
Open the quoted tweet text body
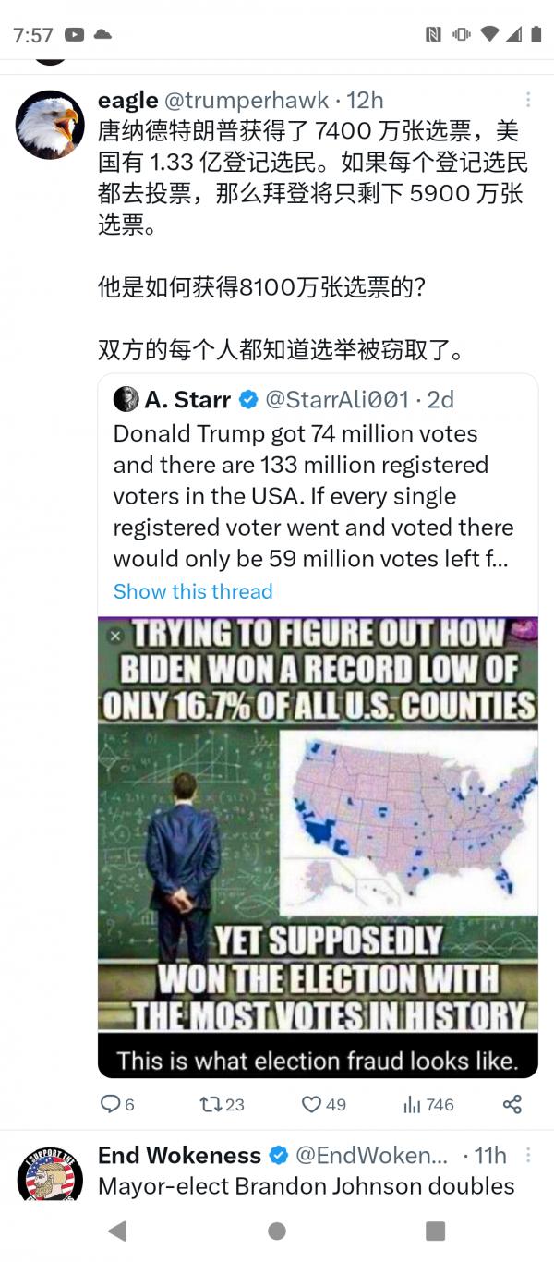[314, 496]
